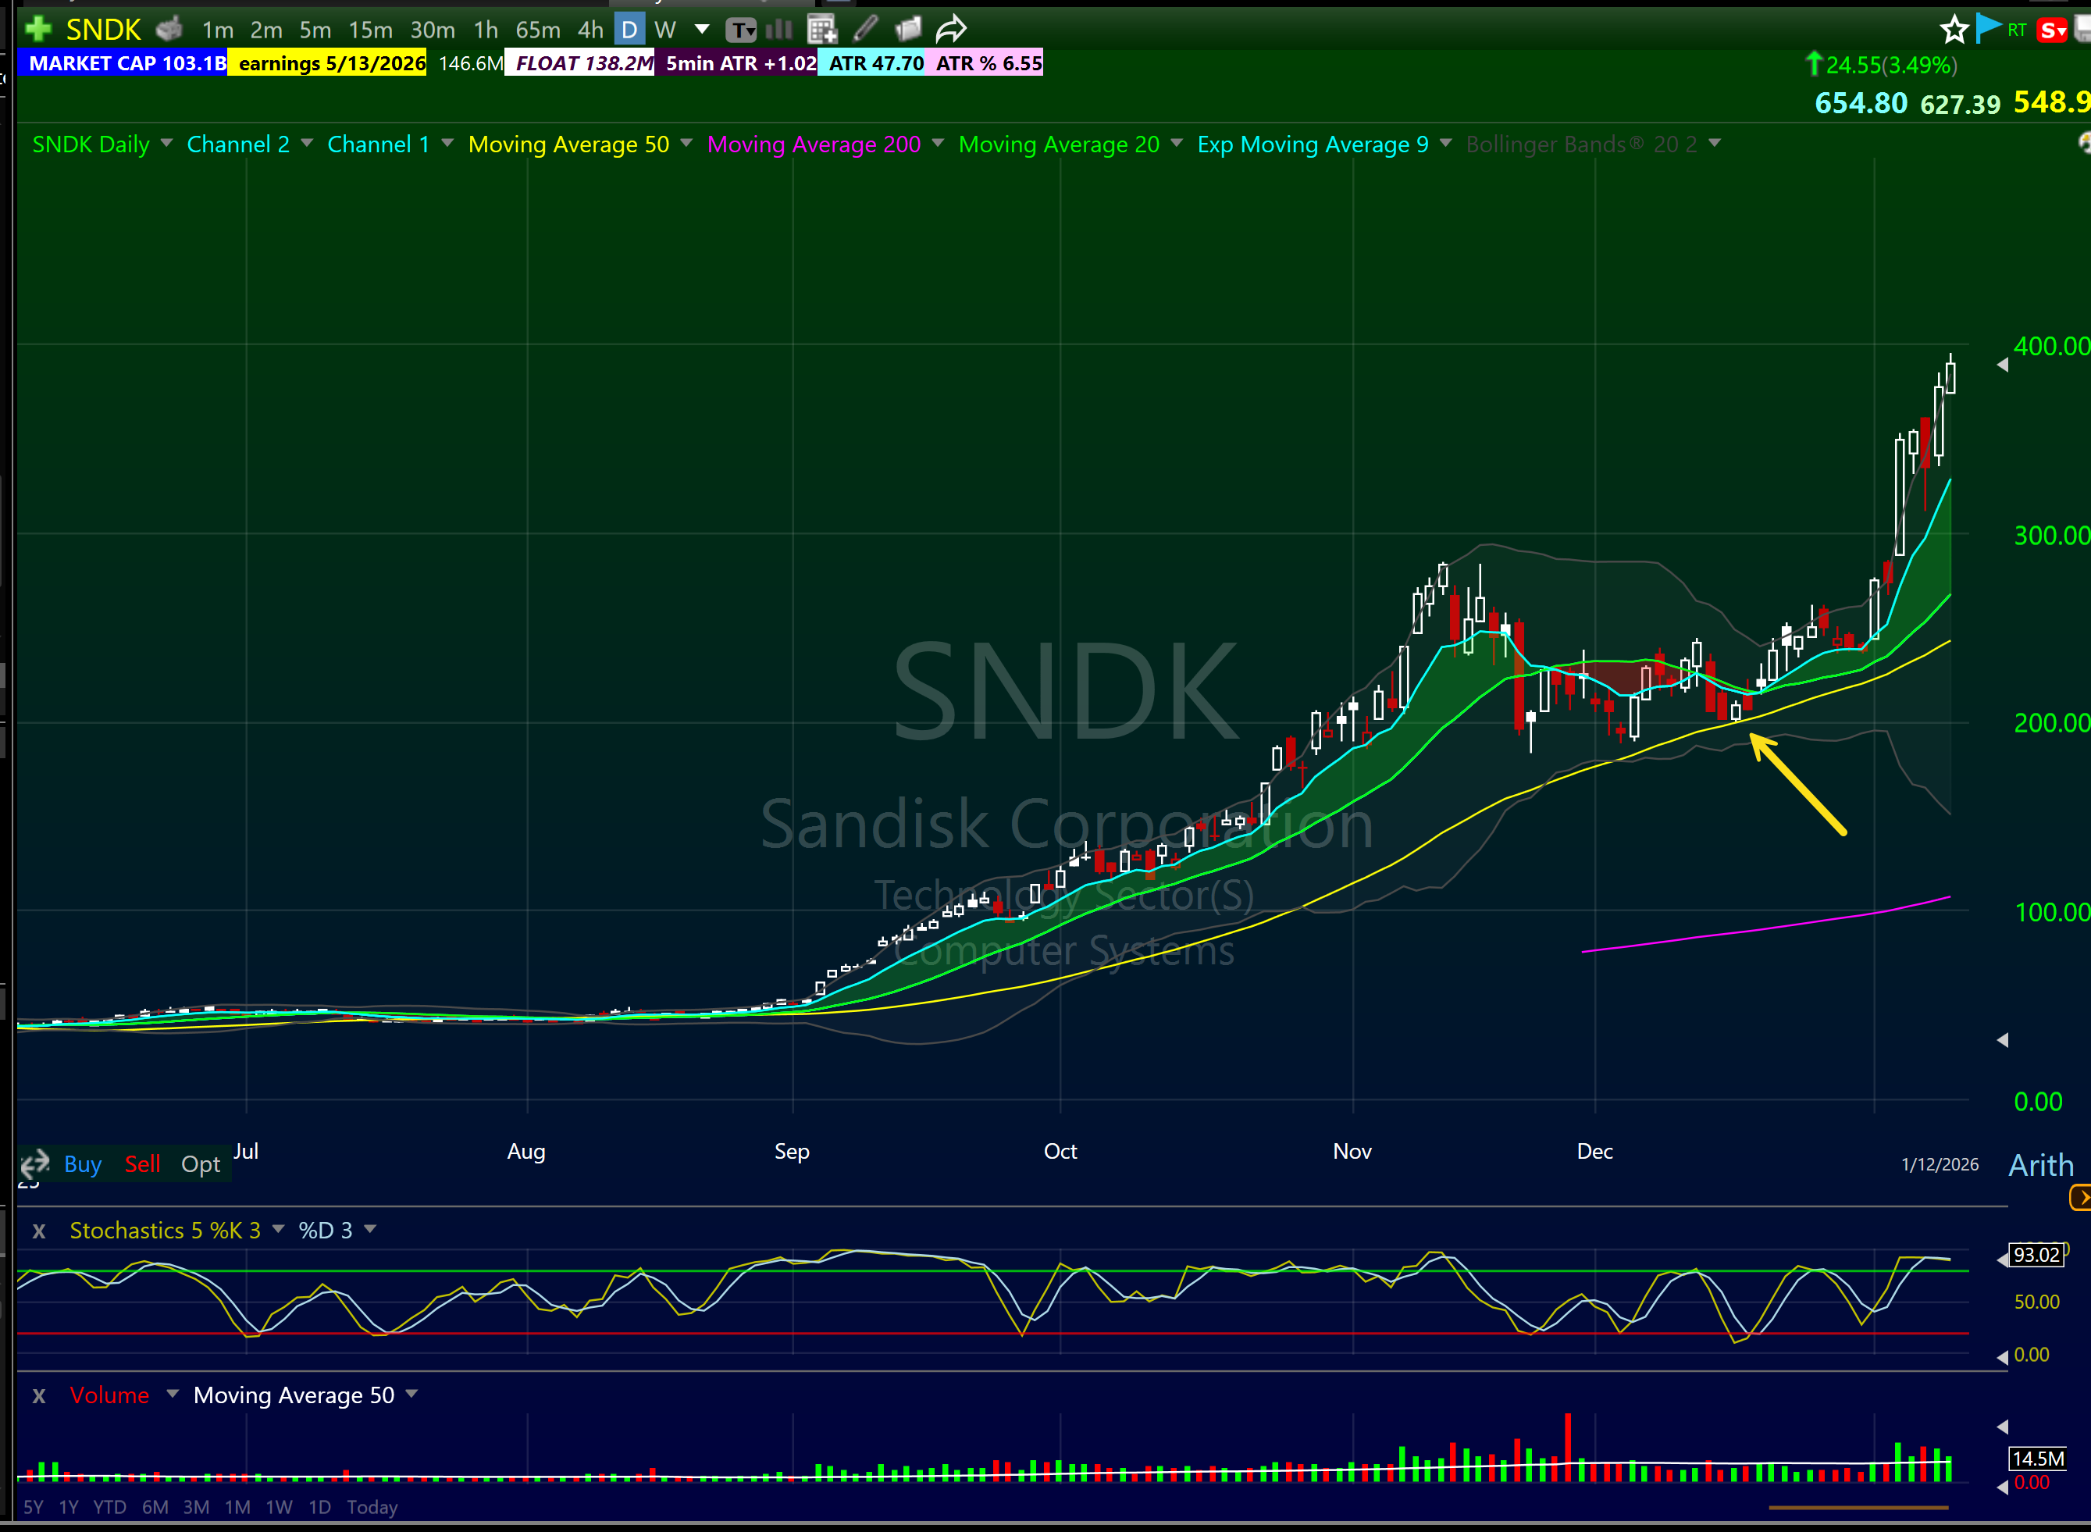Select the YTD range tab
This screenshot has width=2091, height=1532.
(109, 1507)
